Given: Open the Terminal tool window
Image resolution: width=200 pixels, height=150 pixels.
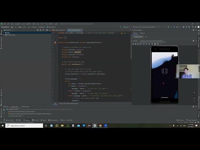Looking at the screenshot, I should 35,120.
